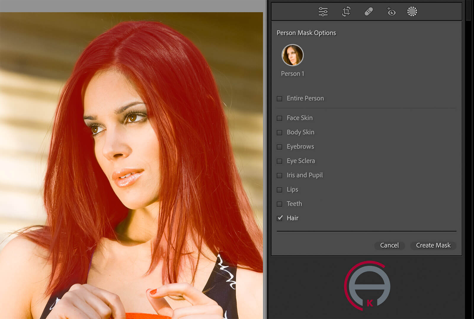This screenshot has height=319, width=474.
Task: Enable the Lips mask checkbox
Action: 279,190
